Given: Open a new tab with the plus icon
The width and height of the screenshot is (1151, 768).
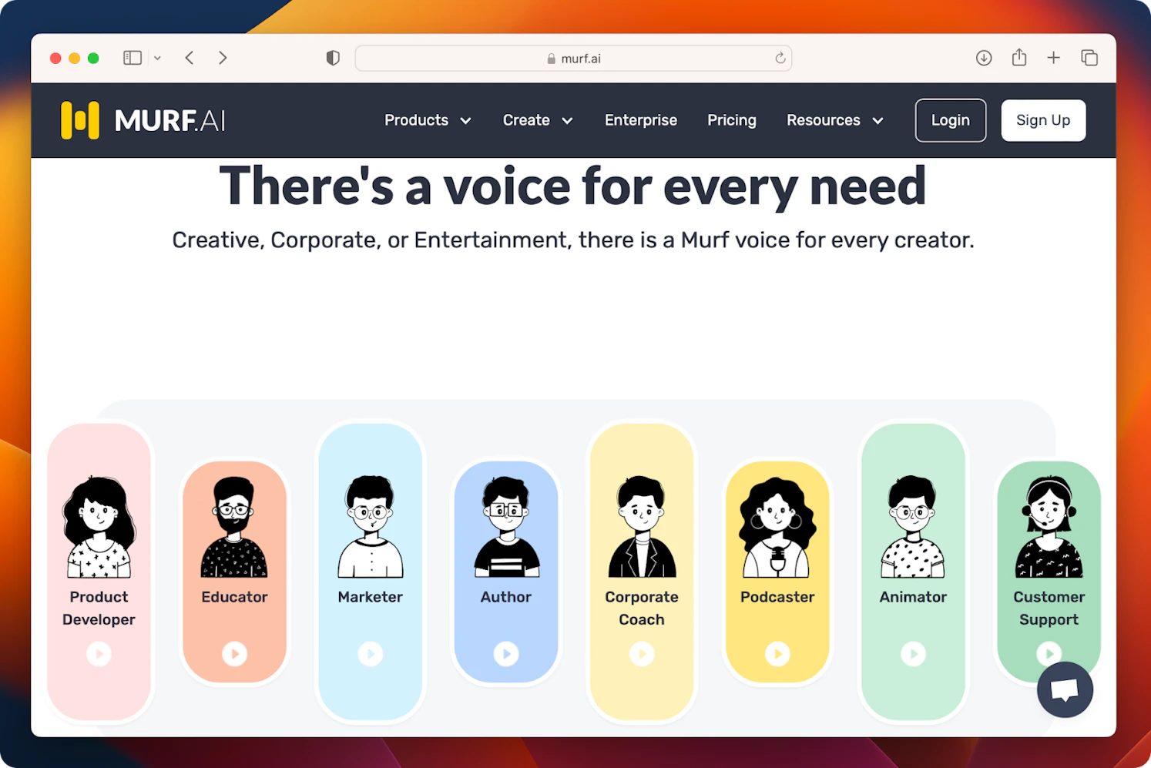Looking at the screenshot, I should 1053,58.
